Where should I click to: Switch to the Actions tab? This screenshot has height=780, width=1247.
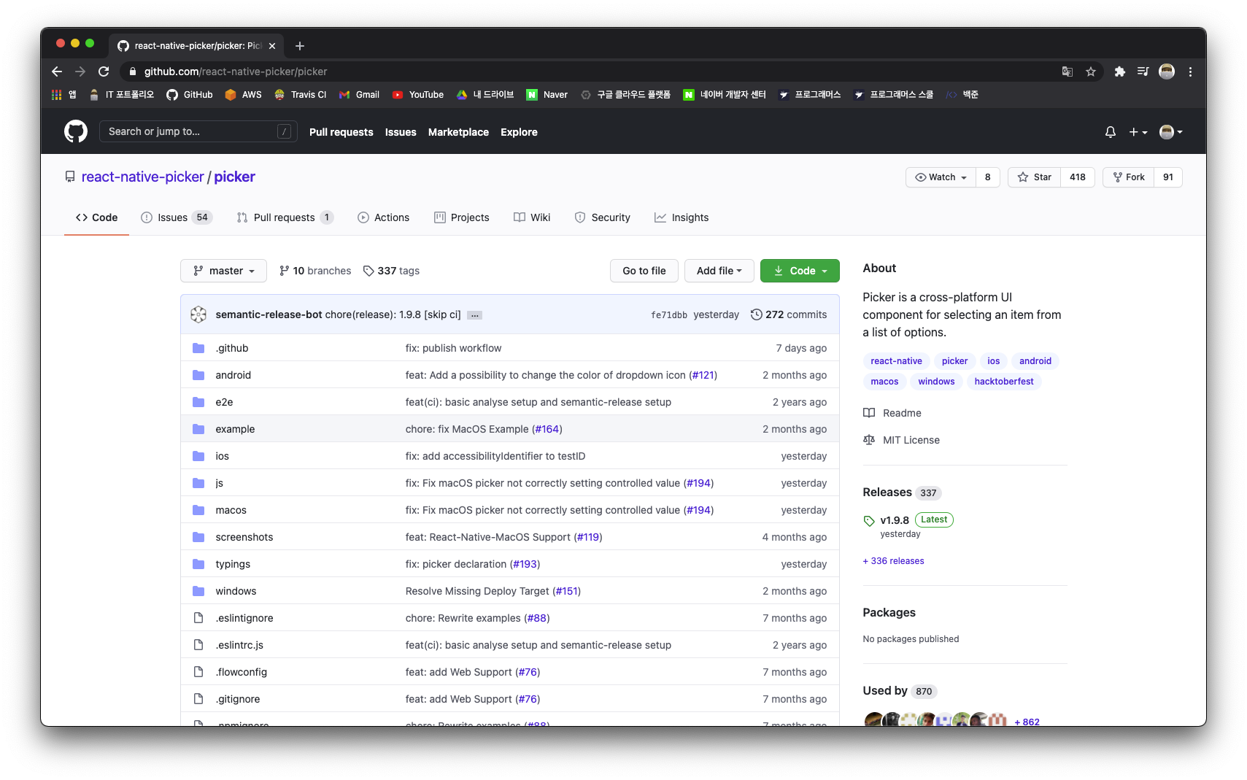pos(383,217)
